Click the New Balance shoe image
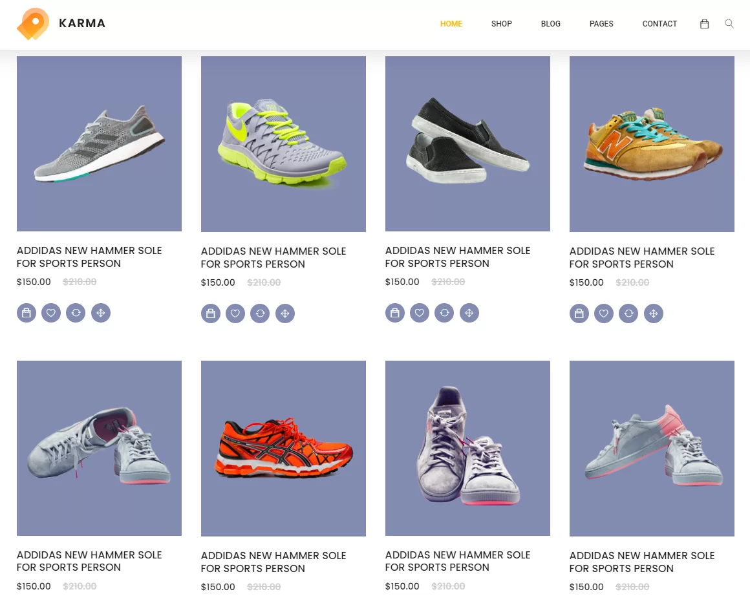The image size is (750, 605). coord(652,144)
